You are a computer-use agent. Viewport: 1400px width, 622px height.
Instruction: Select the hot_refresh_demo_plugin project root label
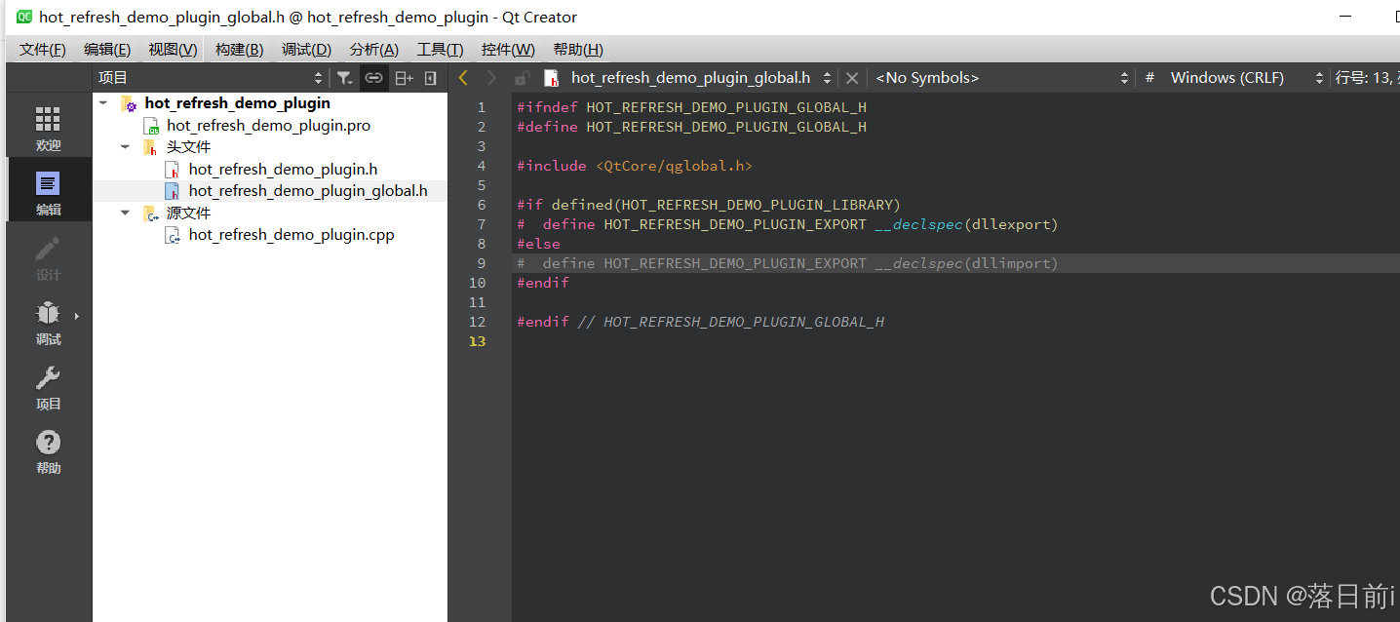pyautogui.click(x=237, y=102)
